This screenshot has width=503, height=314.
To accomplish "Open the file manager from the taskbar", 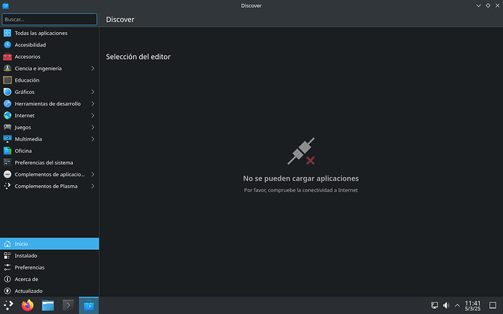I will click(48, 305).
